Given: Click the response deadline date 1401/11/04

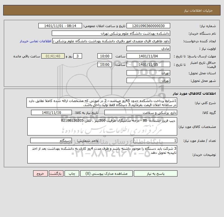Looking at the screenshot, I should click(x=148, y=56).
